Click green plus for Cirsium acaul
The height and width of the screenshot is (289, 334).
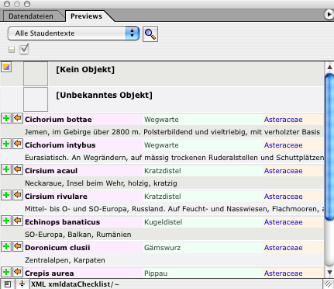pos(6,169)
